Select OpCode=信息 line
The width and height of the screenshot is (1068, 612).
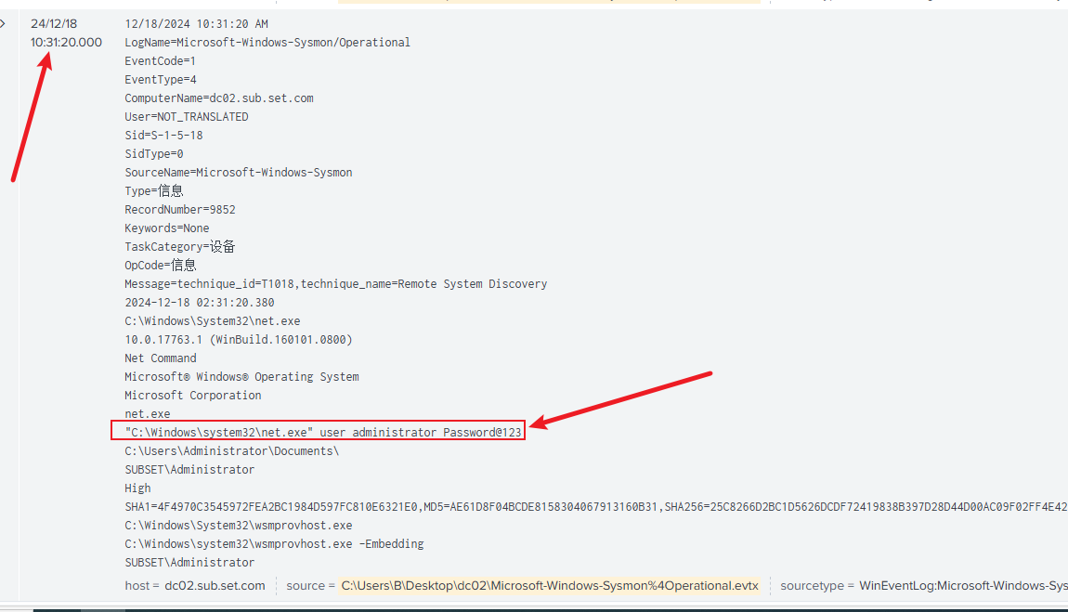[x=160, y=265]
